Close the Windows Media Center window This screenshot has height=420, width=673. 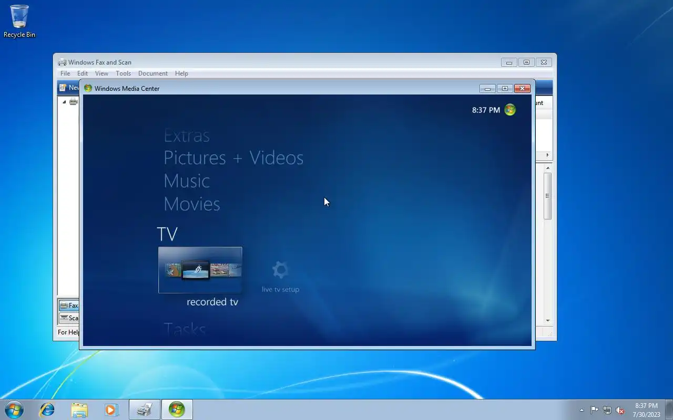pyautogui.click(x=522, y=88)
